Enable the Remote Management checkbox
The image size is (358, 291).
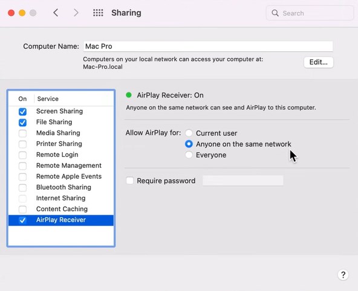(22, 166)
